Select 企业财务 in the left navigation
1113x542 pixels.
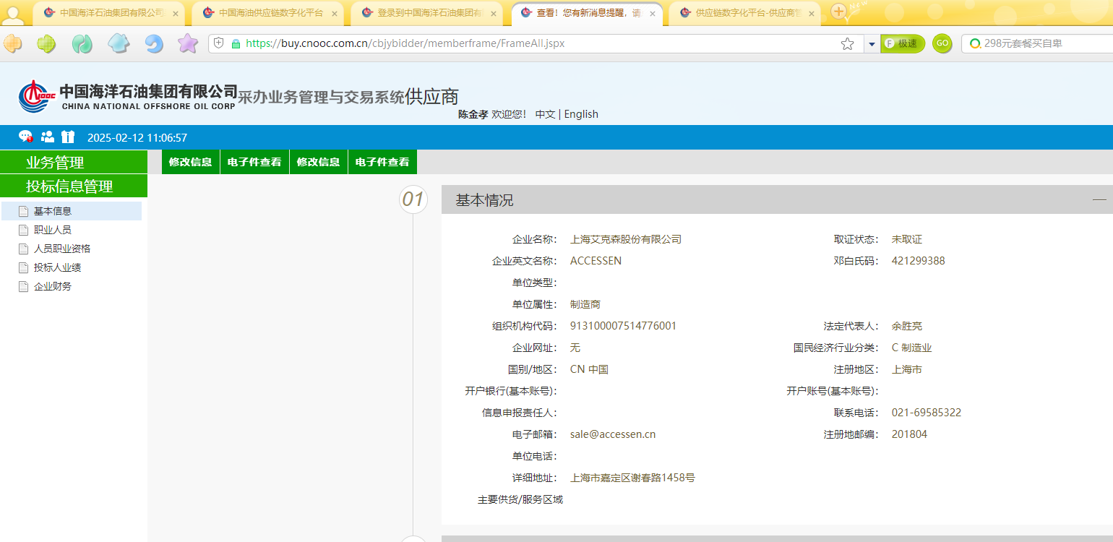pyautogui.click(x=53, y=286)
